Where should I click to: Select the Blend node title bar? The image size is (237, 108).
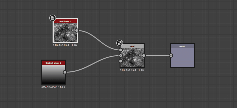[132, 46]
